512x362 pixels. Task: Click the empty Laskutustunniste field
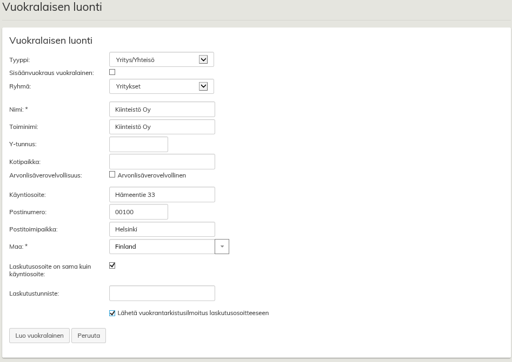click(x=162, y=293)
